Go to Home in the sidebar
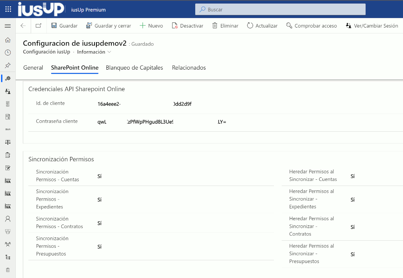403x278 pixels. click(8, 40)
